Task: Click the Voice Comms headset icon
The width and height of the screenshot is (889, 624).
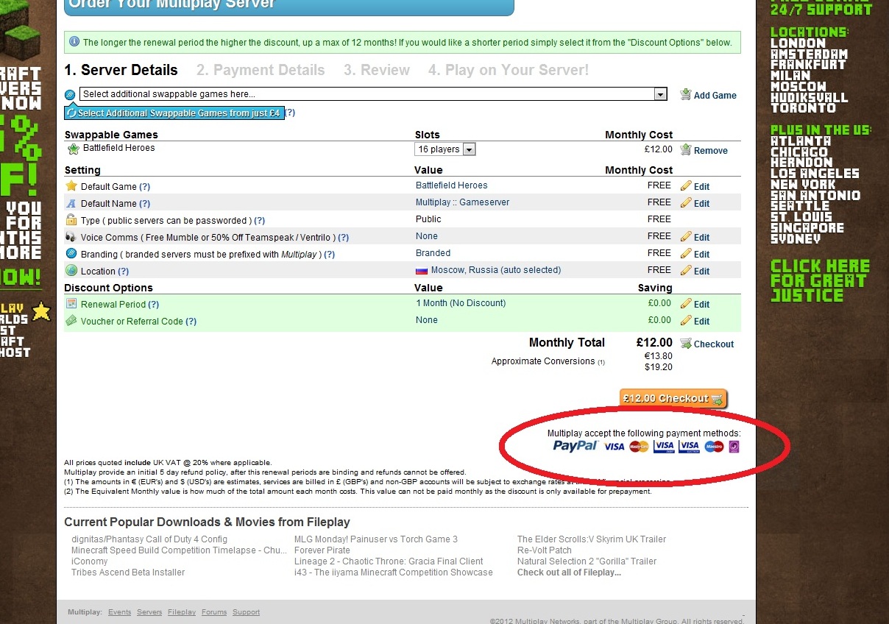Action: pyautogui.click(x=71, y=236)
